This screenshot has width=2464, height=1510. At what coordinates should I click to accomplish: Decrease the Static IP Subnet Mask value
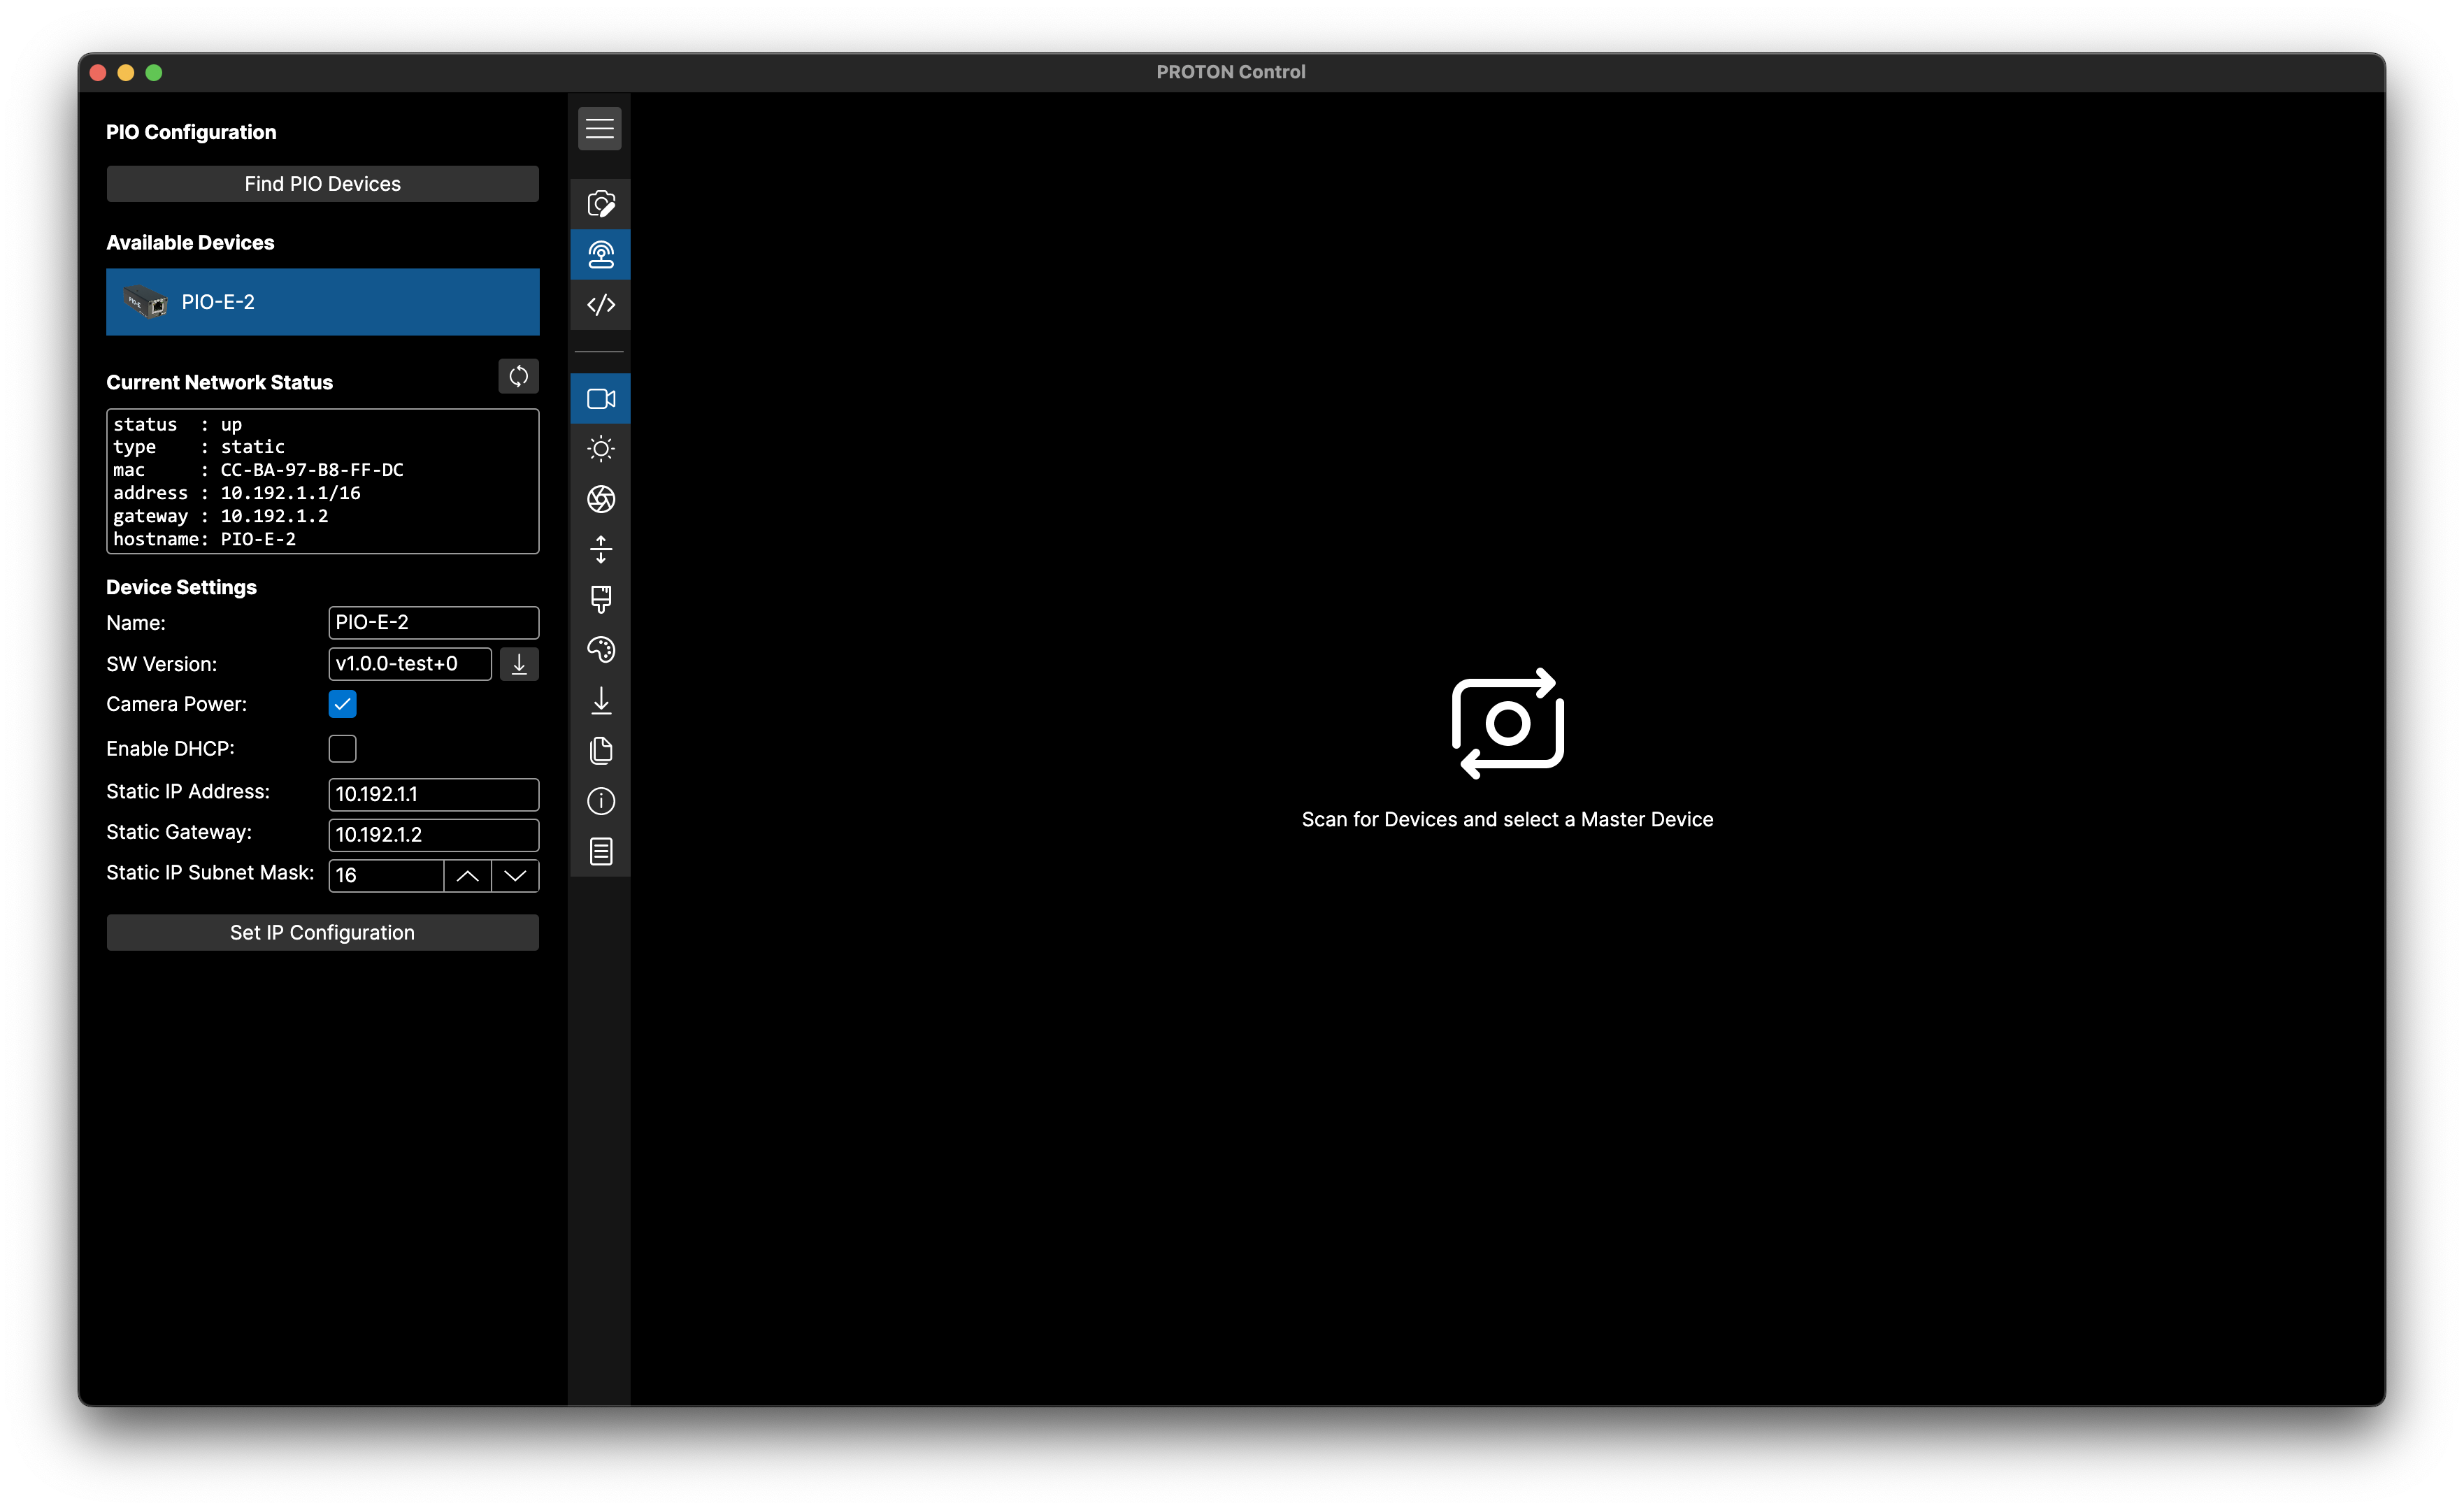coord(515,876)
